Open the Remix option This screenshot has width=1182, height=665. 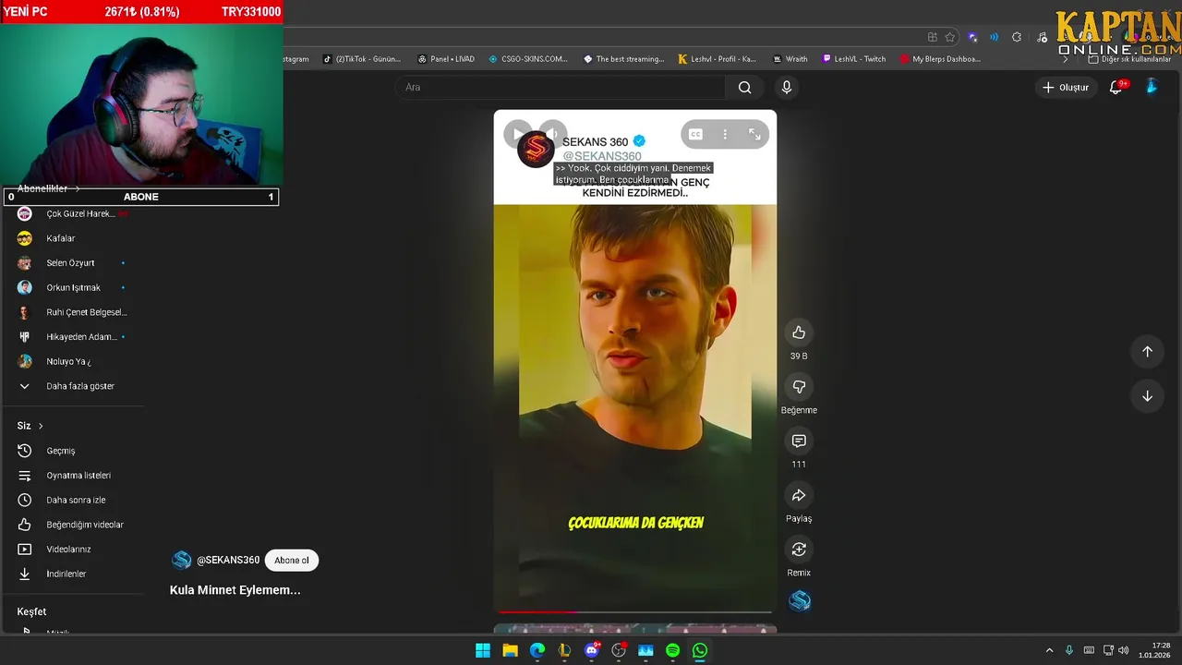(799, 550)
